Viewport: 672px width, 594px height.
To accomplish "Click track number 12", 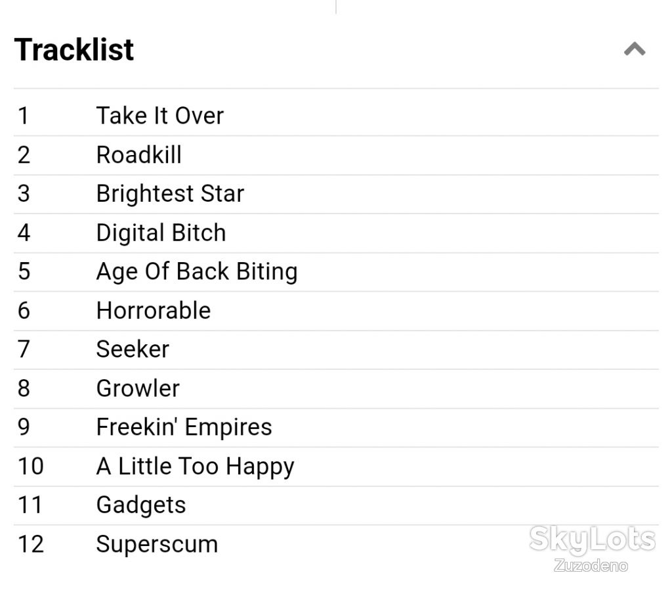I will (x=31, y=544).
